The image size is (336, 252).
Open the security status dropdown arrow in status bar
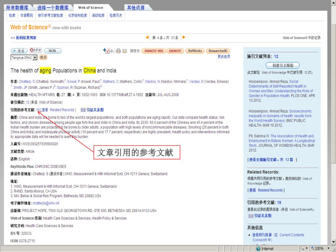(307, 248)
